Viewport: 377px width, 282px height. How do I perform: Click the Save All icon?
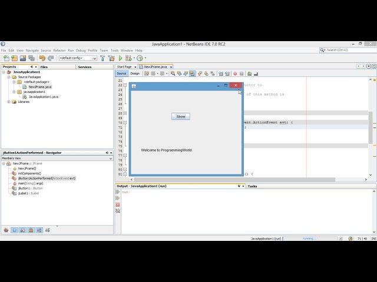click(31, 58)
